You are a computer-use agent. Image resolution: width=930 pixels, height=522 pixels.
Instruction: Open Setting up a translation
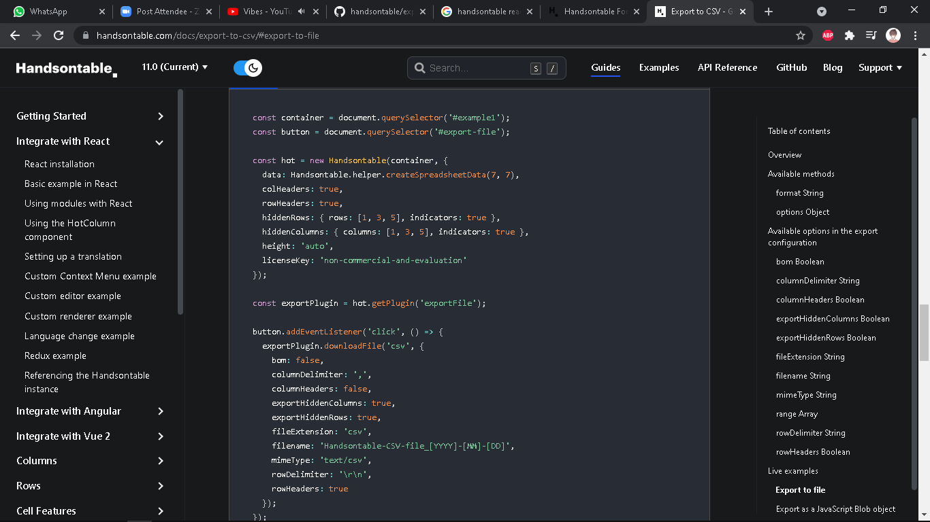[73, 256]
